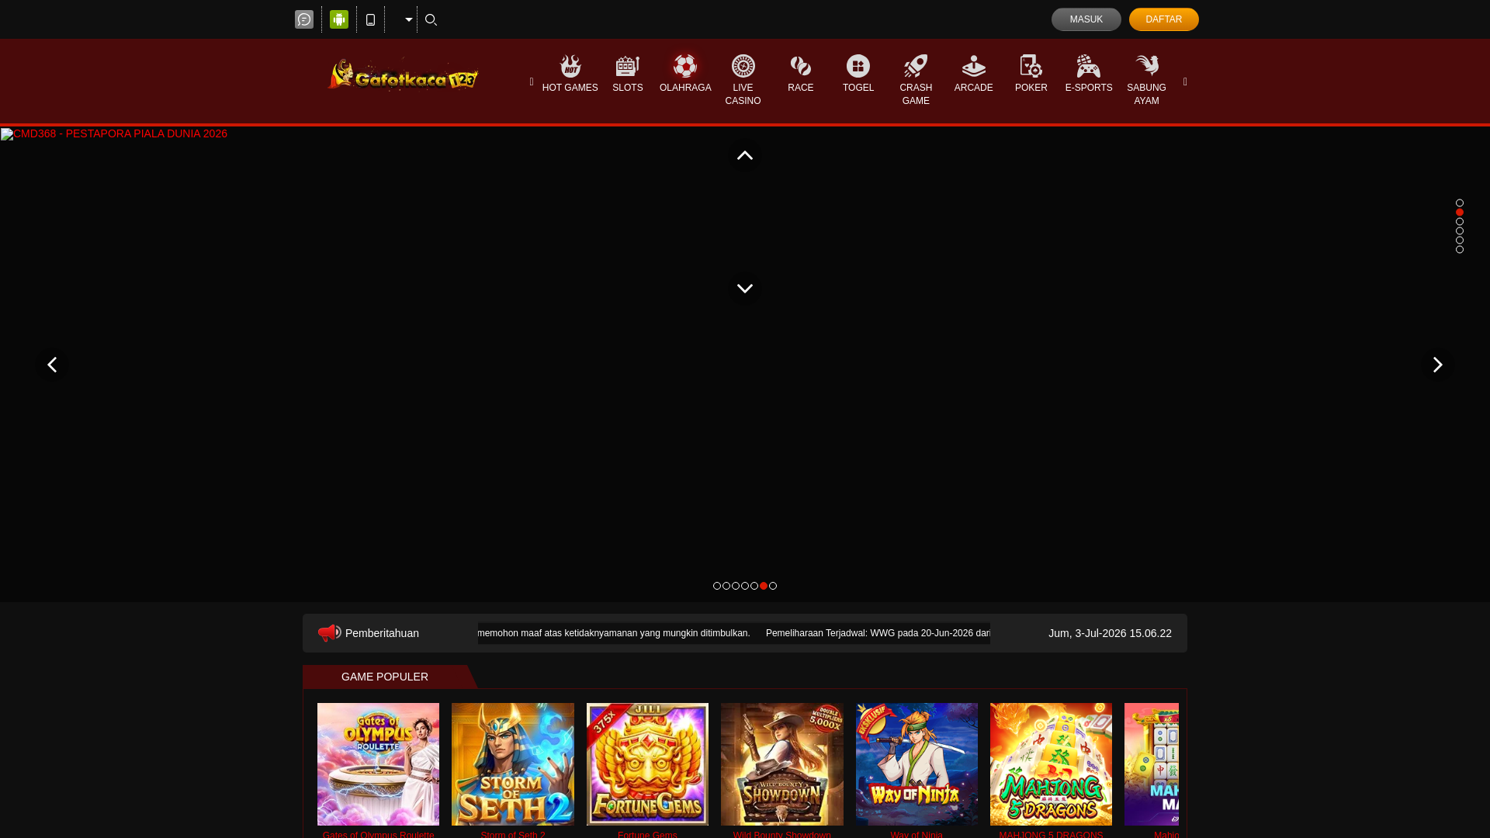Viewport: 1490px width, 838px height.
Task: Open Fortune Gems game thumbnail
Action: (647, 764)
